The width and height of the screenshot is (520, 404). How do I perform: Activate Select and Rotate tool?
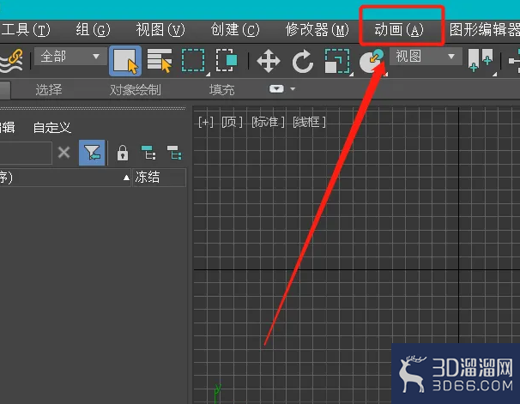coord(302,61)
